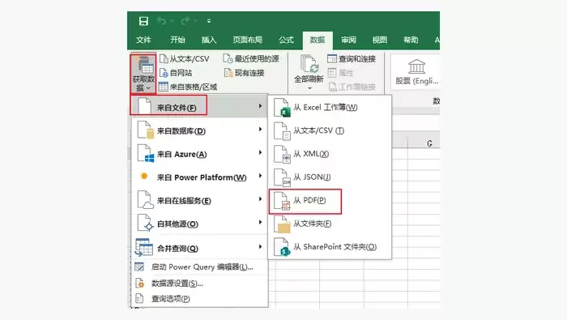This screenshot has height=320, width=567.
Task: Click the database cylinder icon
Action: (150, 134)
